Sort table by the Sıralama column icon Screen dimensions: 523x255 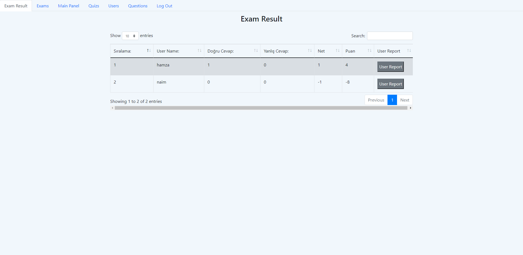(x=149, y=50)
